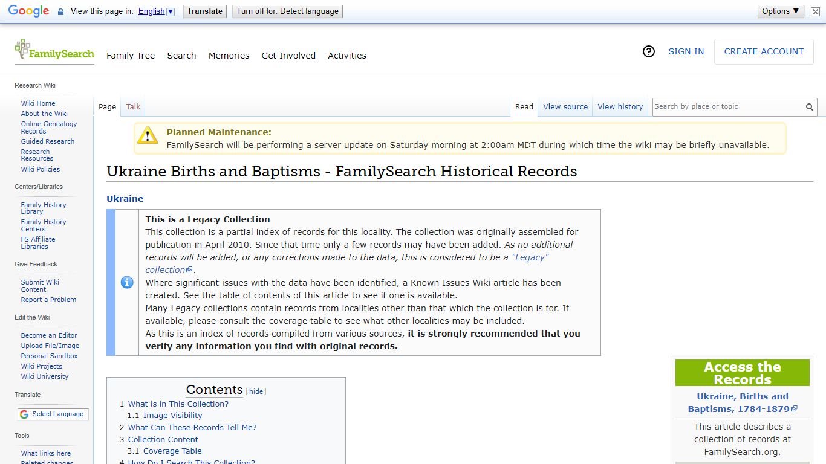Click the padlock icon in translate bar
This screenshot has height=464, width=826.
60,11
